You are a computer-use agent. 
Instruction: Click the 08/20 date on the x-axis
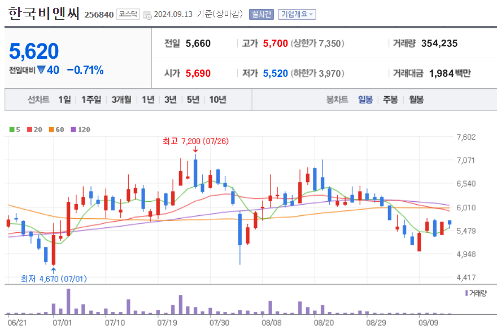tap(324, 323)
